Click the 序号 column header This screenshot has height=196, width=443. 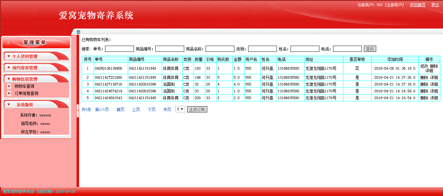pos(88,59)
